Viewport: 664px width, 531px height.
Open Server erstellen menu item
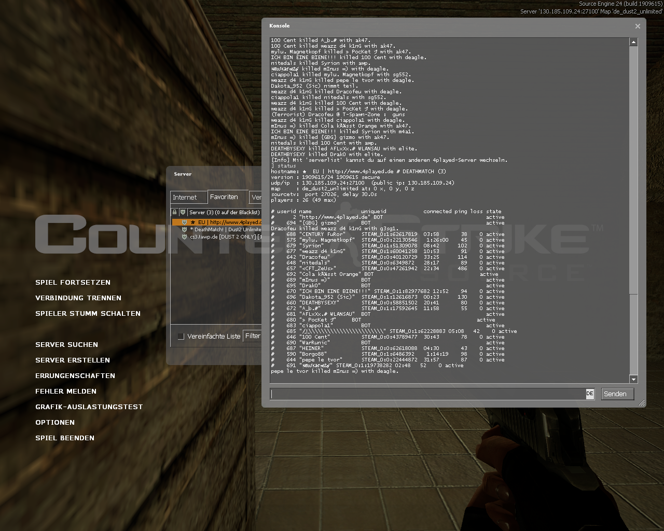[x=73, y=360]
